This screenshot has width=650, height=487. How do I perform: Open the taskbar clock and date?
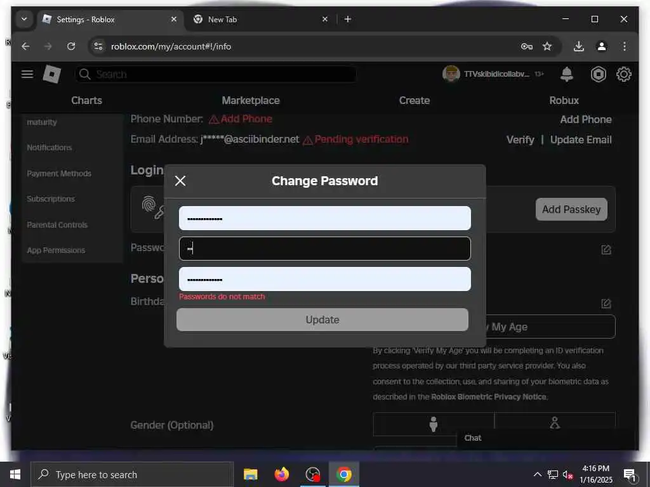(595, 474)
